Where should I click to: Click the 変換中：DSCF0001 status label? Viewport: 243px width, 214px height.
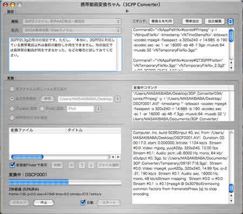pyautogui.click(x=28, y=175)
